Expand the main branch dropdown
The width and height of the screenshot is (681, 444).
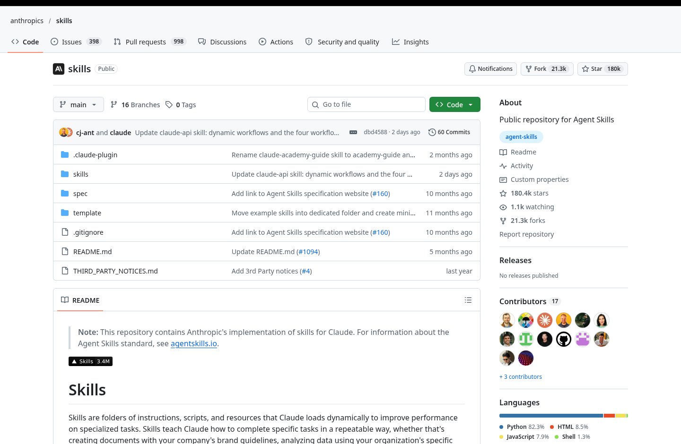(x=79, y=104)
